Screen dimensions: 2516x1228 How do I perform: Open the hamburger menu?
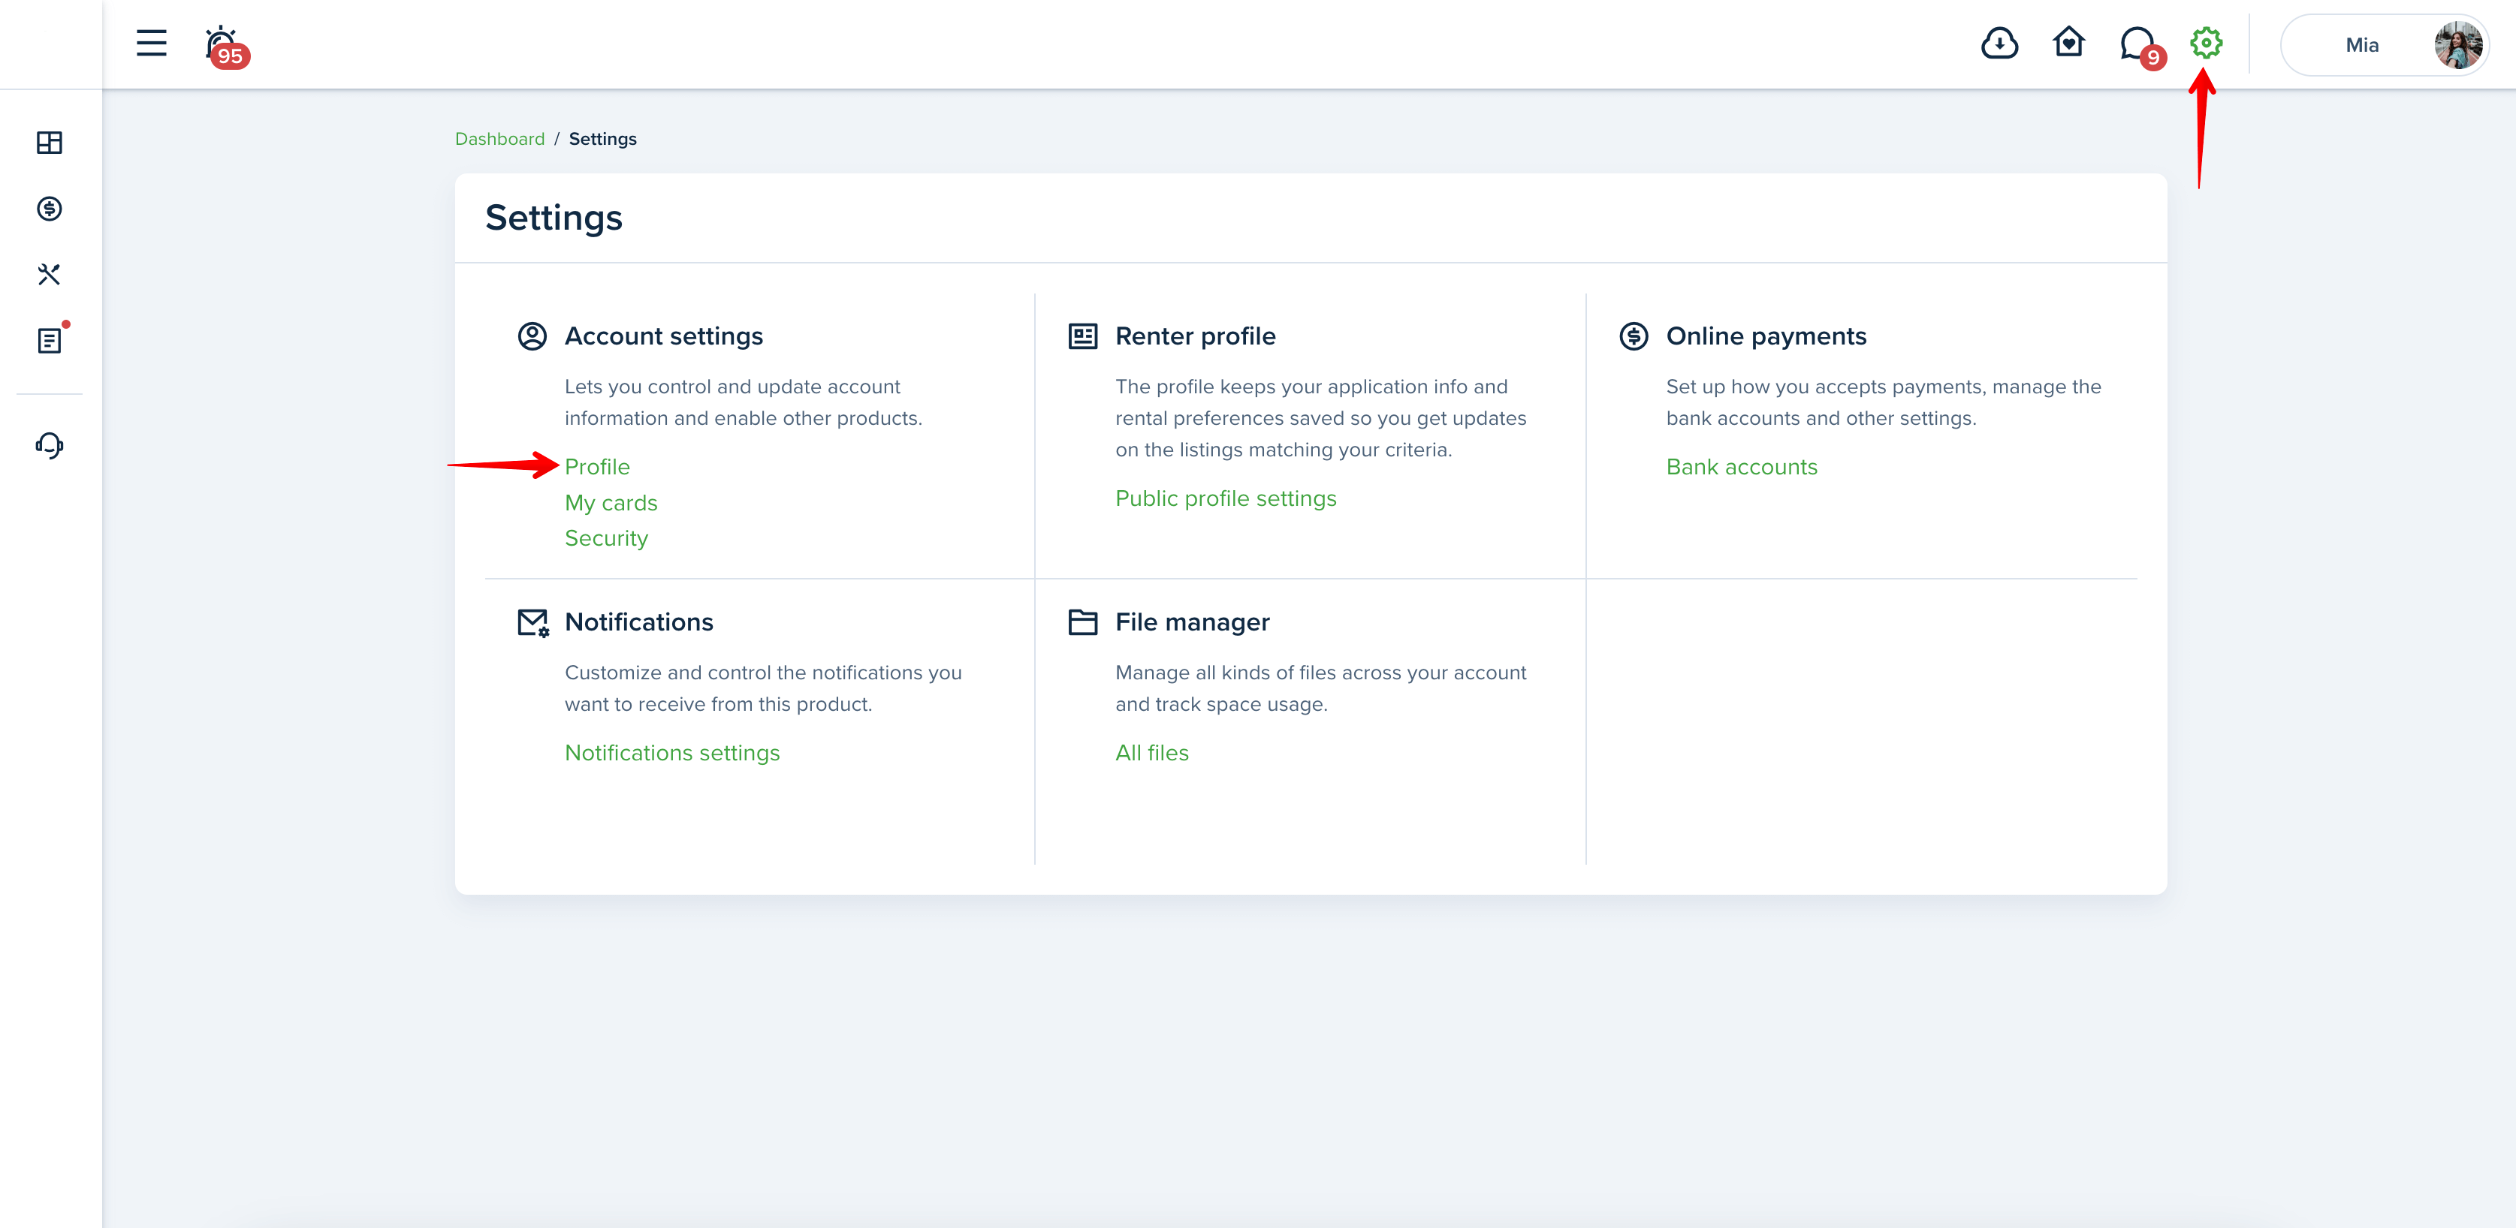[x=152, y=43]
